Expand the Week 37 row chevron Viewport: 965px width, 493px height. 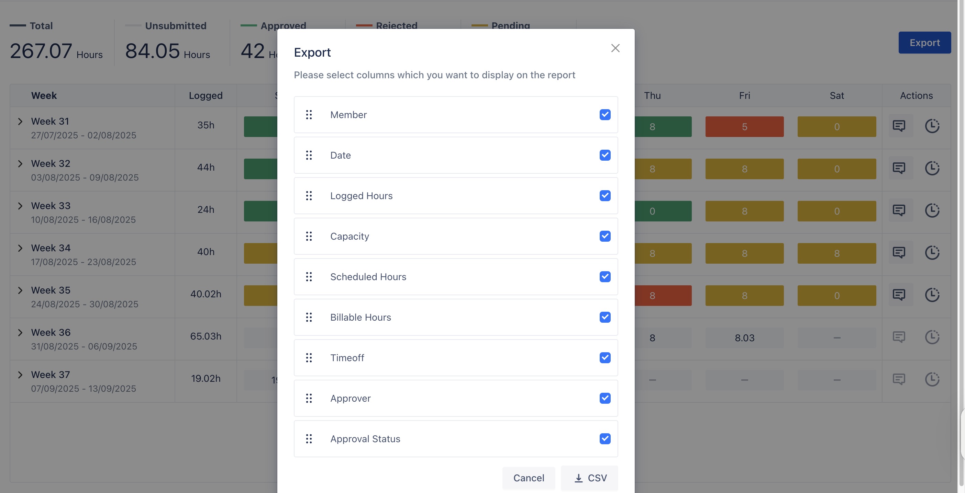coord(20,375)
